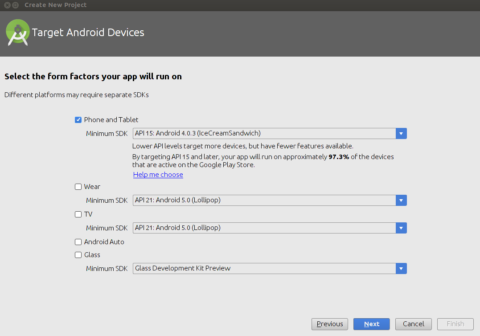This screenshot has height=336, width=480.
Task: Tick the Glass checkbox
Action: click(78, 255)
